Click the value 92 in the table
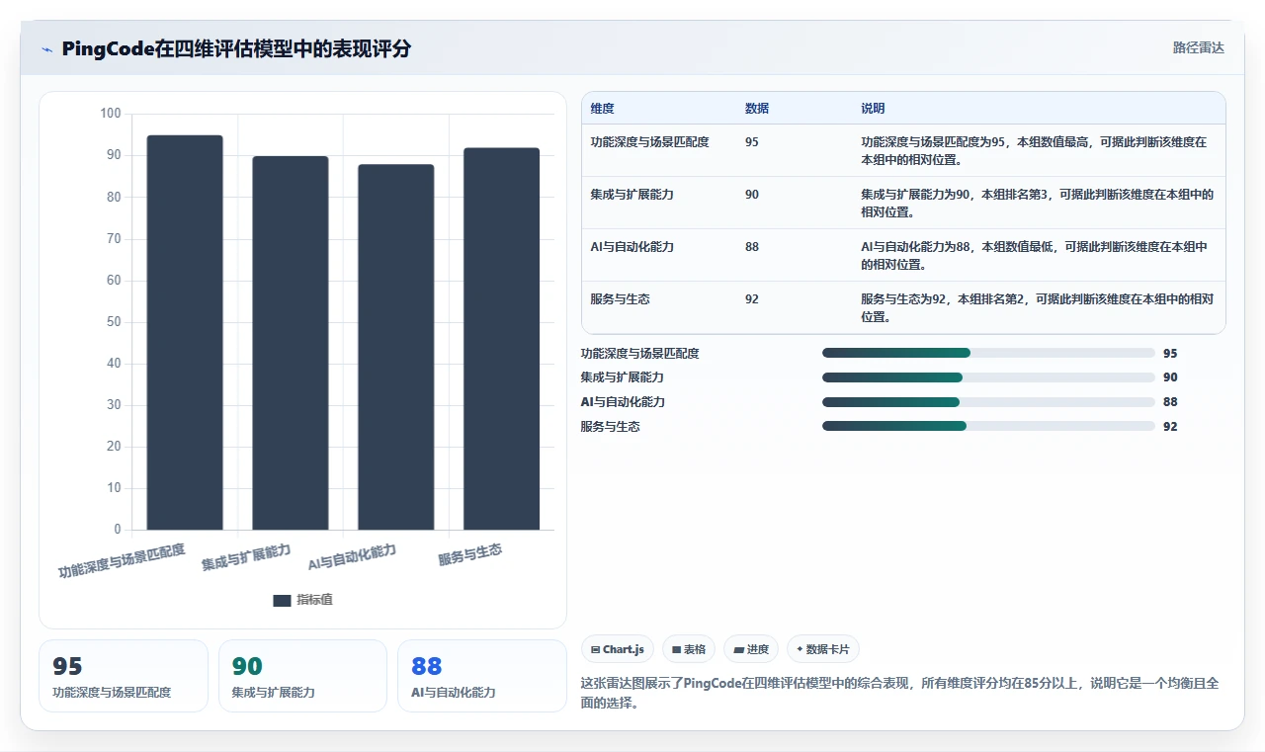 click(752, 299)
